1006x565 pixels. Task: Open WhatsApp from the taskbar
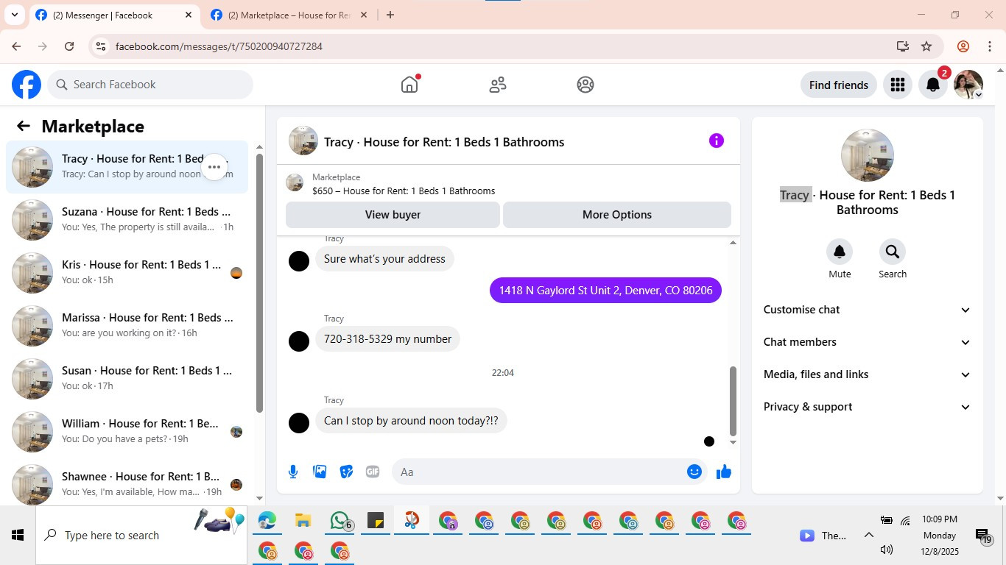(340, 521)
